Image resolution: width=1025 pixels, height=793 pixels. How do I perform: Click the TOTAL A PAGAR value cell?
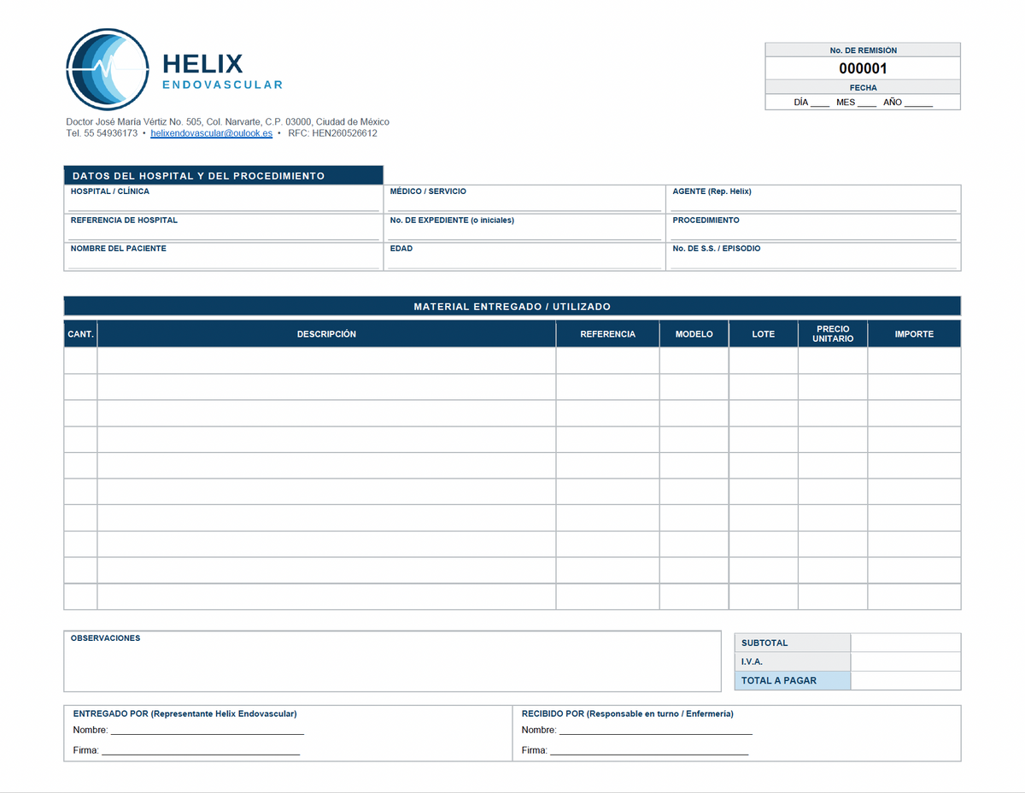pos(906,681)
